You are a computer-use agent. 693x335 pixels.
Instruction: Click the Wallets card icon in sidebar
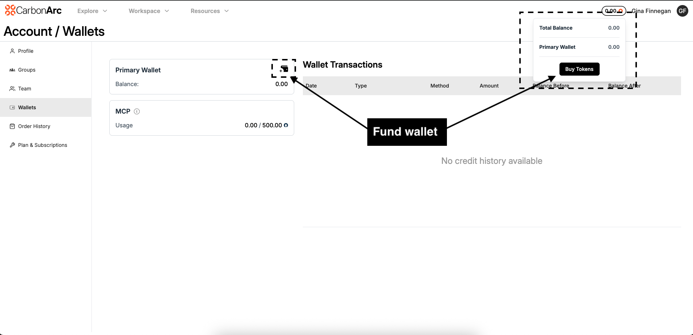[x=12, y=107]
